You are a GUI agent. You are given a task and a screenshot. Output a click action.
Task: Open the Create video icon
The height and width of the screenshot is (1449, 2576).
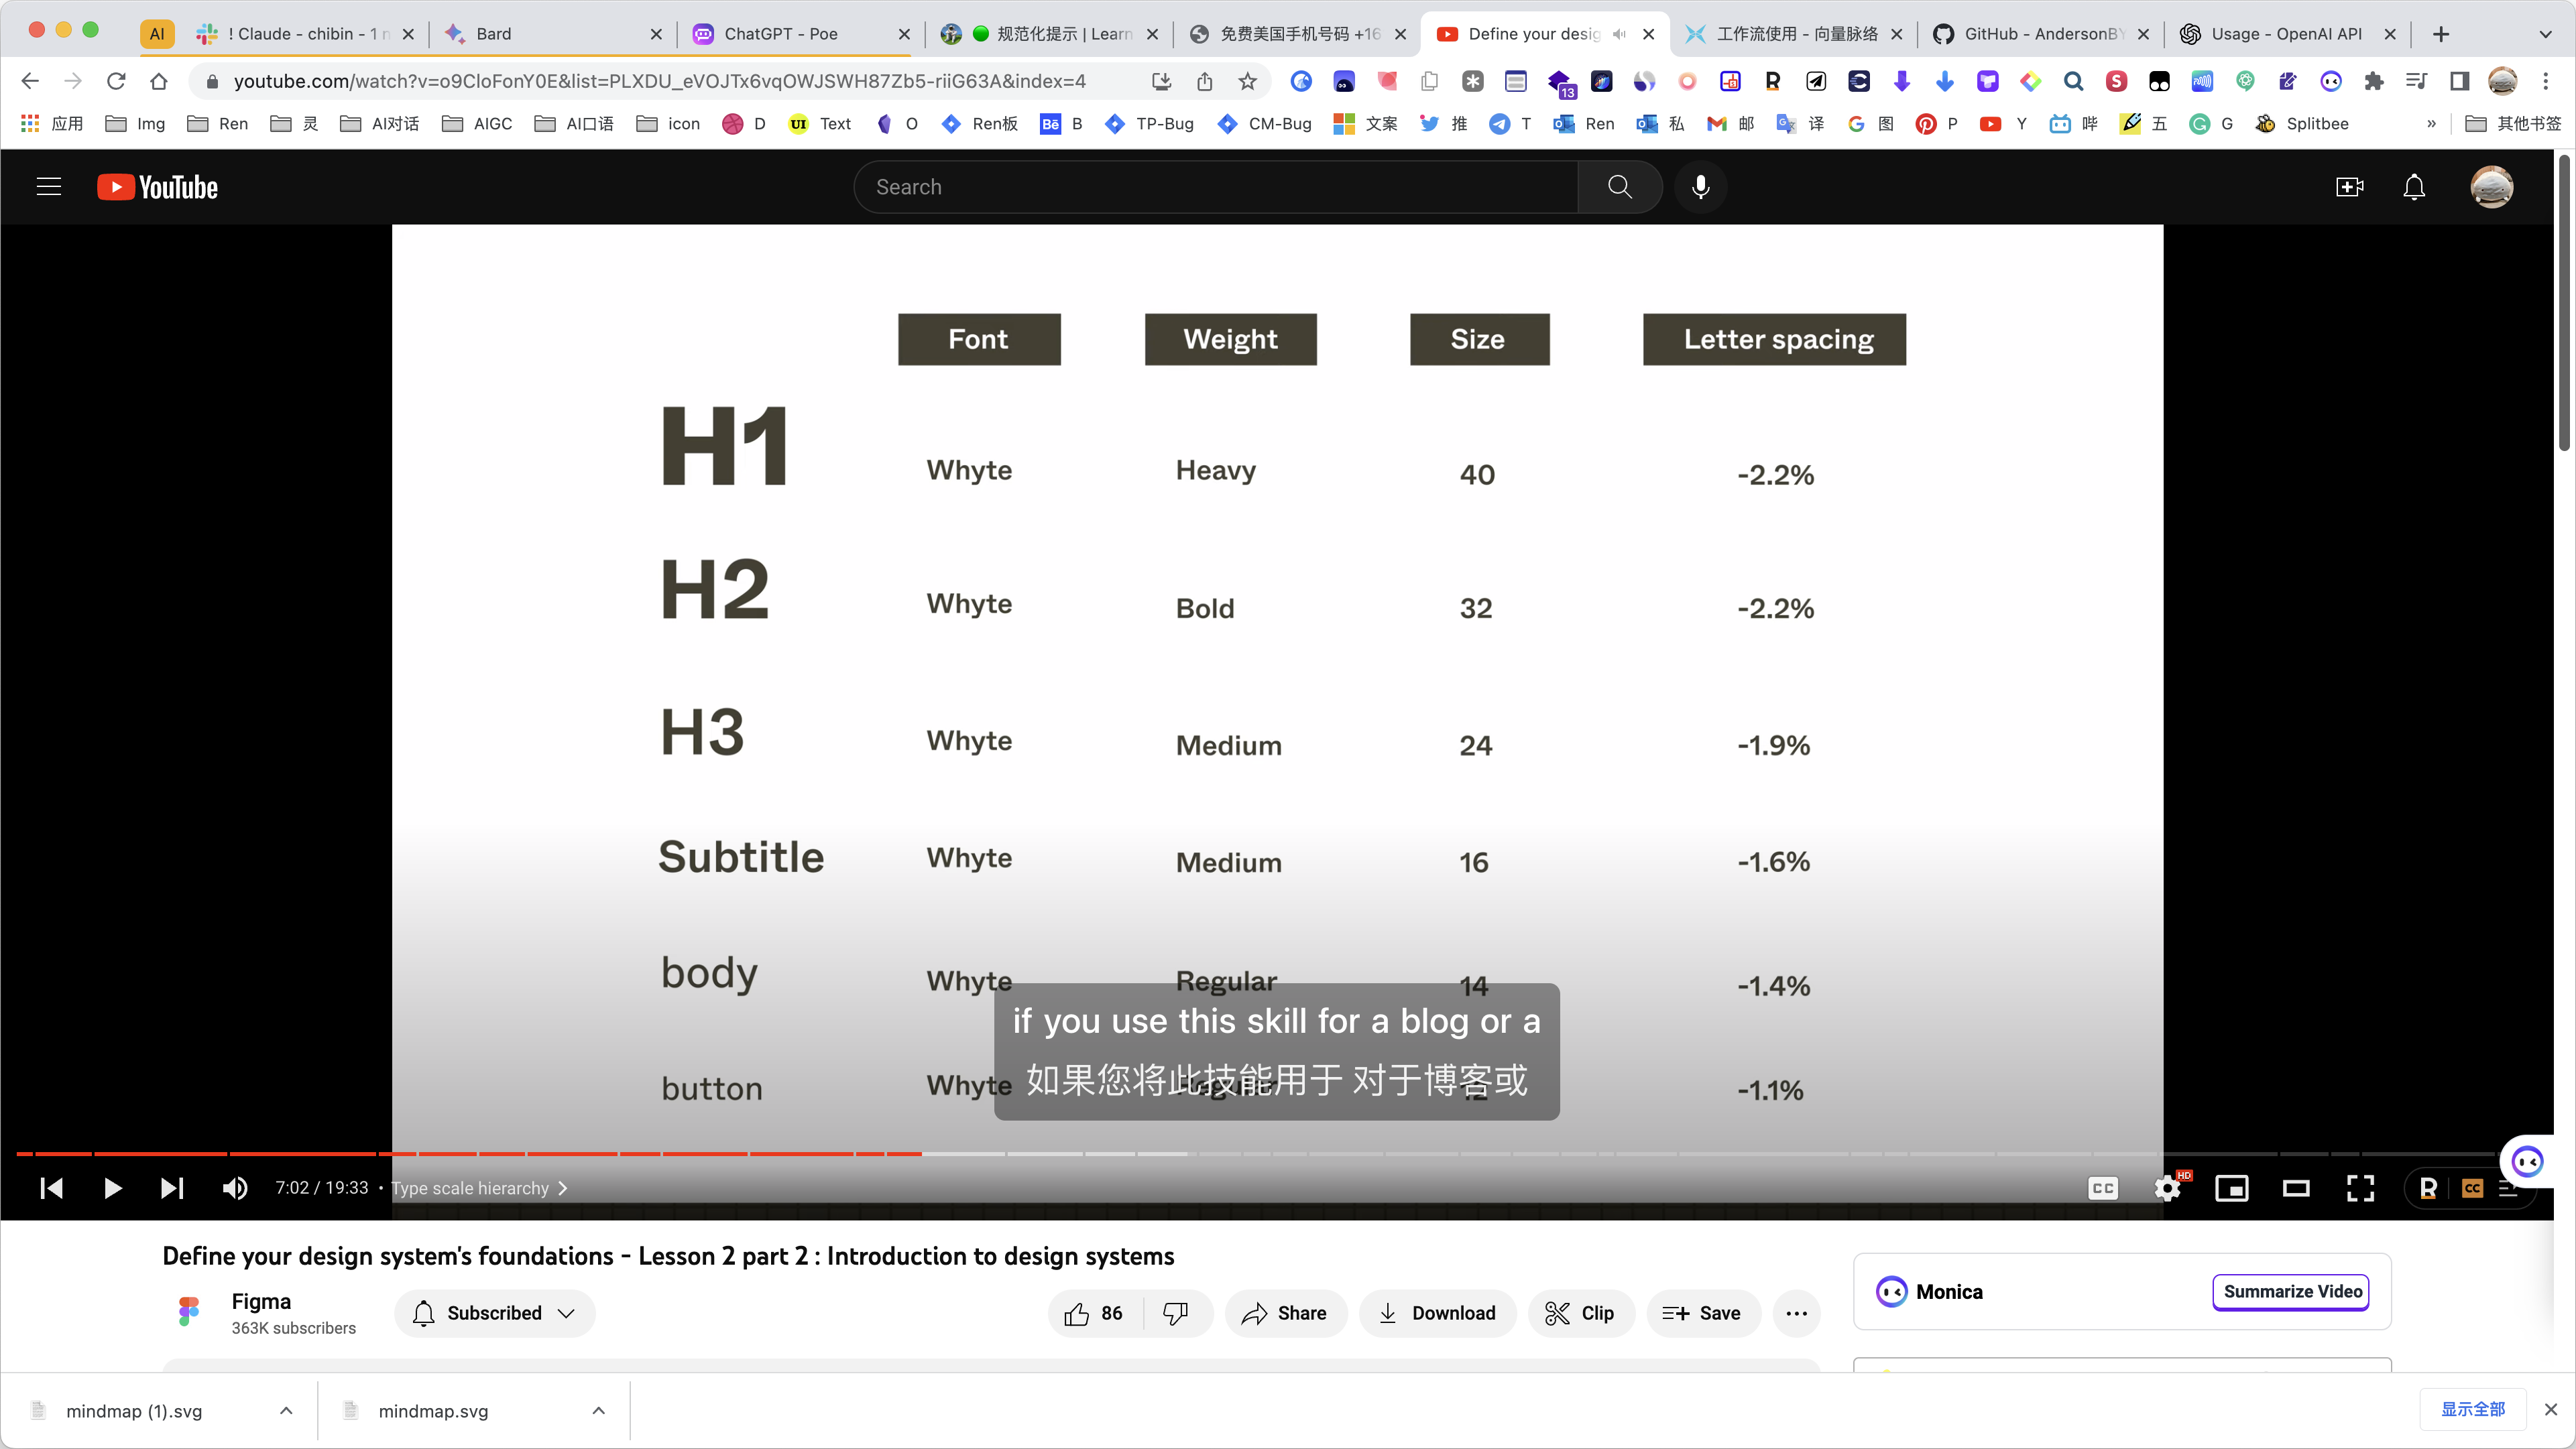tap(2349, 187)
